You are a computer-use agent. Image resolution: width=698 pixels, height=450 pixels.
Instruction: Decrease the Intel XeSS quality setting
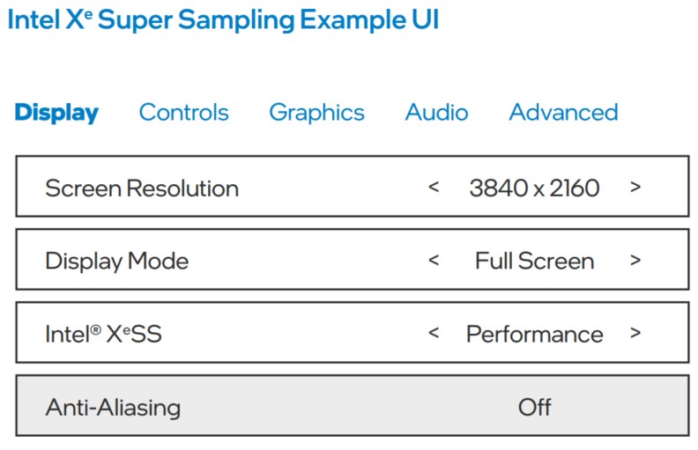point(434,334)
